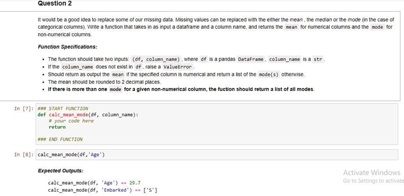Click the In [8] cell prompt

pyautogui.click(x=23, y=154)
